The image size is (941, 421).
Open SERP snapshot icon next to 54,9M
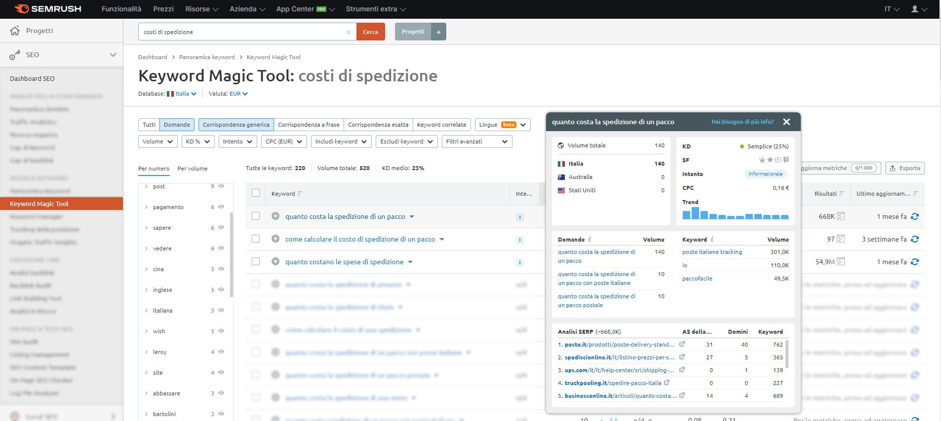click(841, 261)
